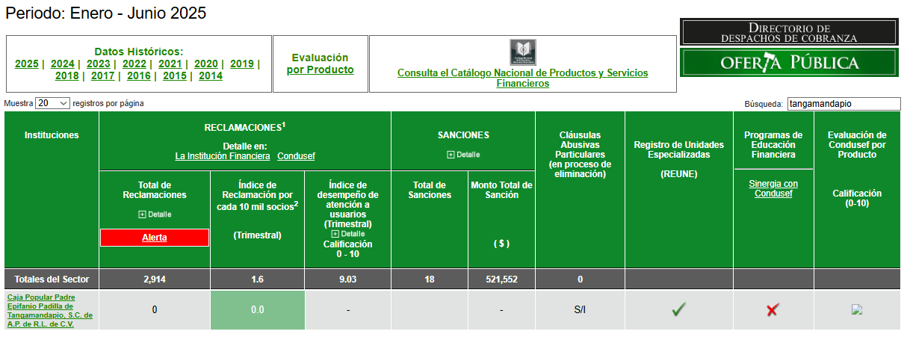Expand Detalle under Total de Reclamaciones
The width and height of the screenshot is (910, 343).
tap(155, 214)
